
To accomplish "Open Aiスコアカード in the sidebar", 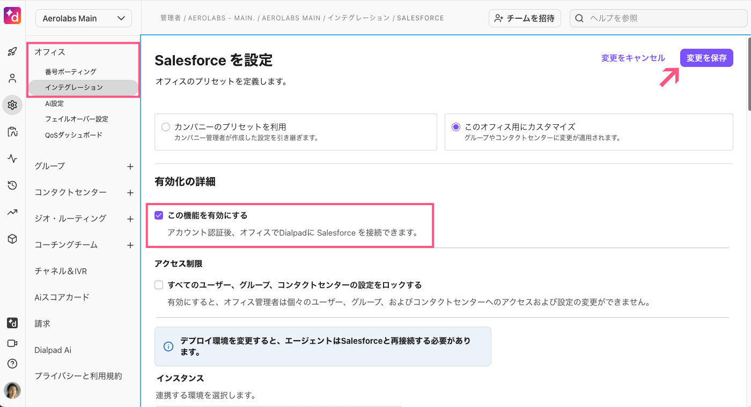I will pos(62,297).
